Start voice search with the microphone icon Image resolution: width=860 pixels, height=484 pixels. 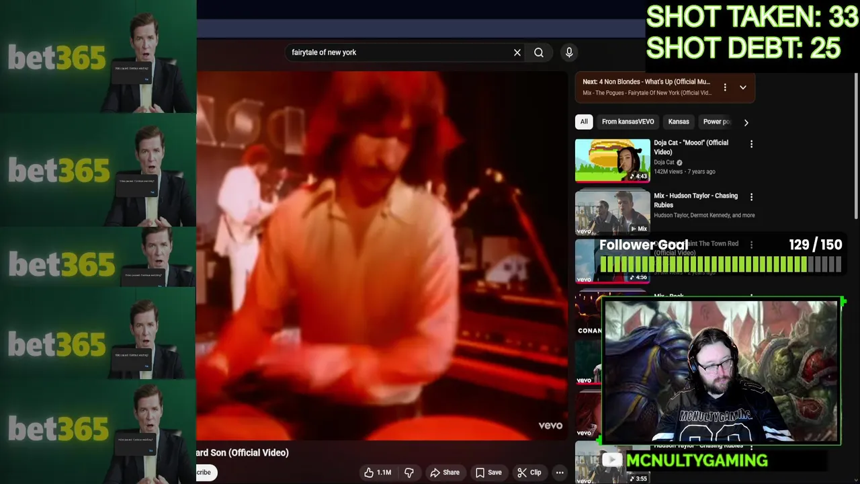point(569,52)
